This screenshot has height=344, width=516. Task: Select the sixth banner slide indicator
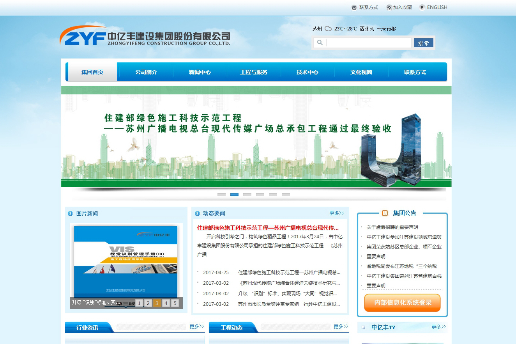286,194
